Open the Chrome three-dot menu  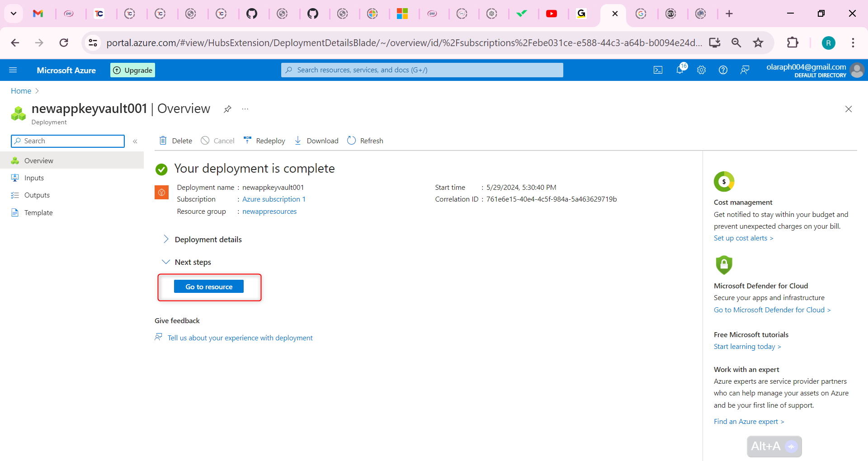coord(853,43)
